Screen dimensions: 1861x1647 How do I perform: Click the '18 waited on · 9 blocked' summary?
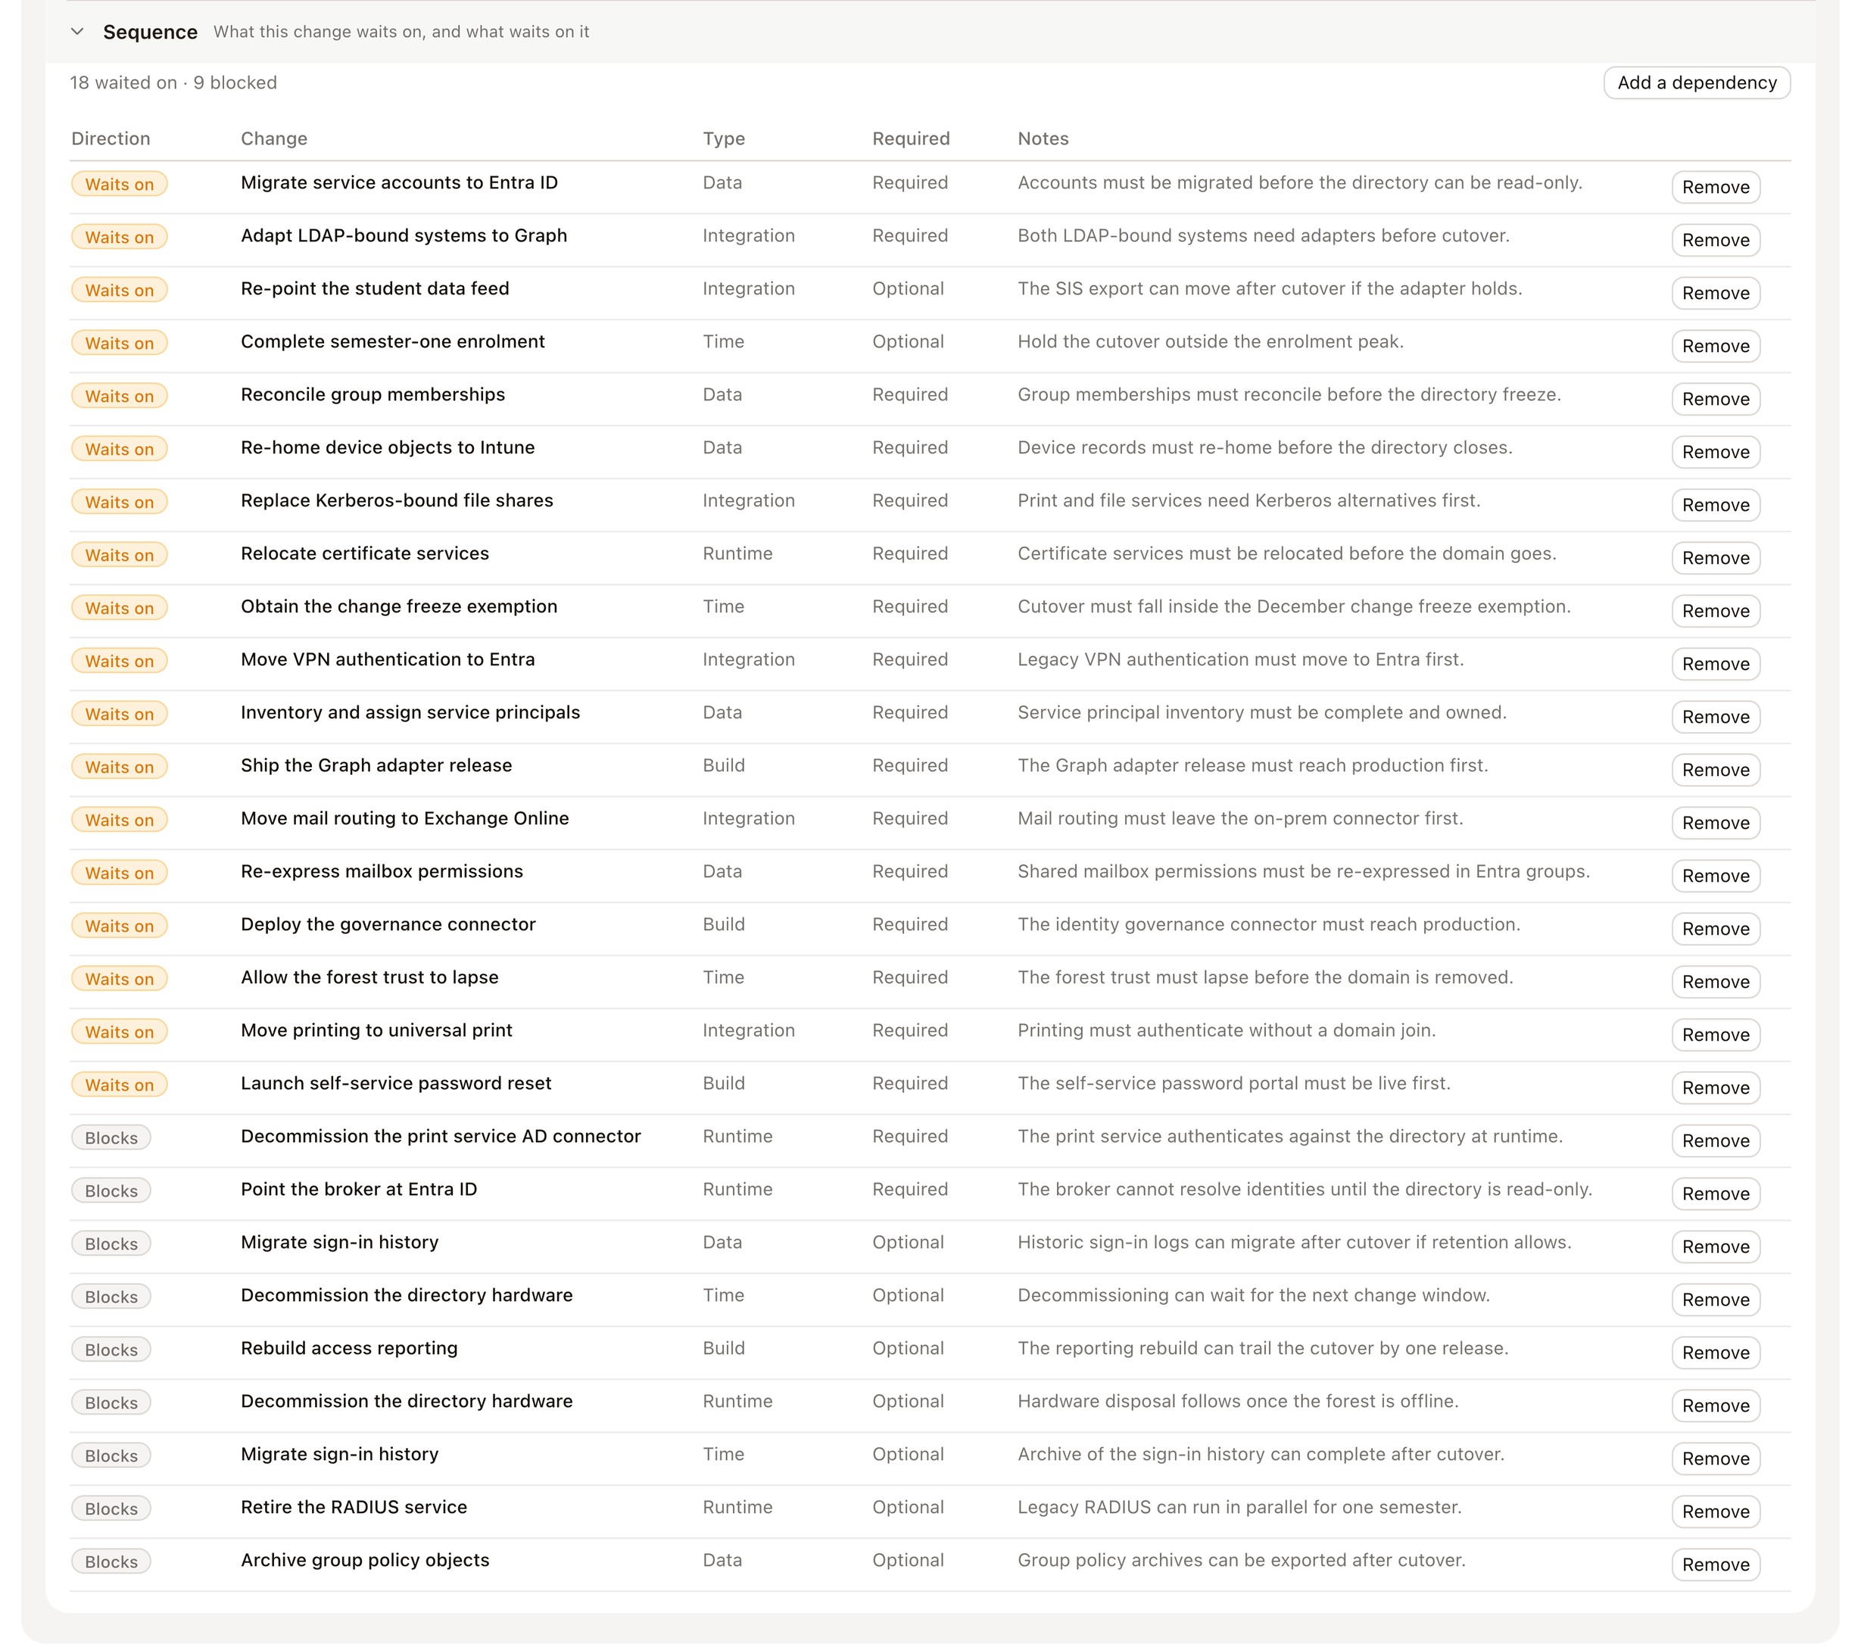coord(174,83)
